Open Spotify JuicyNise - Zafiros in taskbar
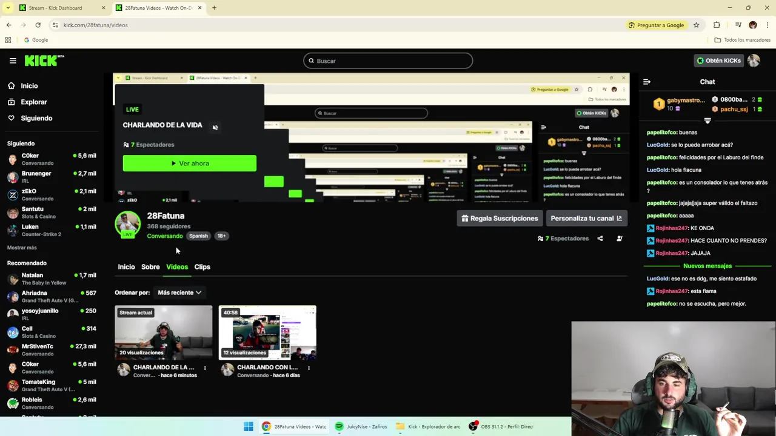 (361, 427)
